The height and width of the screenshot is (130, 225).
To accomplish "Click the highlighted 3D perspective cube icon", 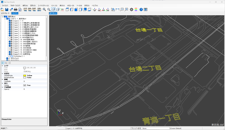I will 53,9.
